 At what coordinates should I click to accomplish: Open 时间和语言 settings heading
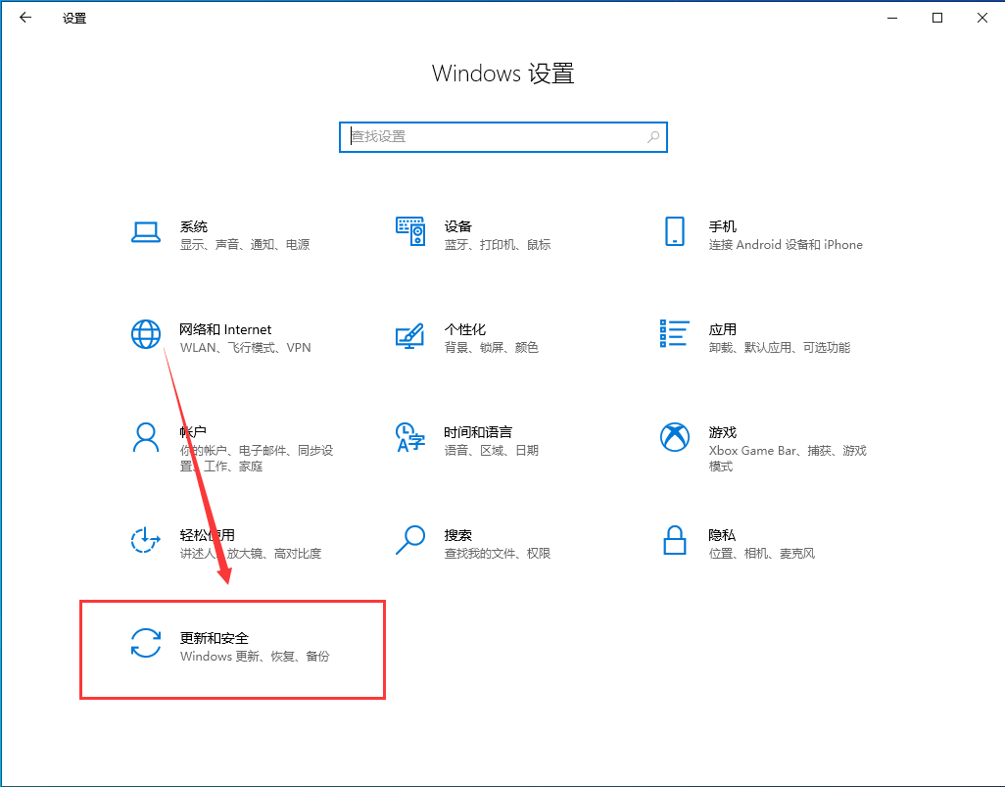(x=478, y=432)
